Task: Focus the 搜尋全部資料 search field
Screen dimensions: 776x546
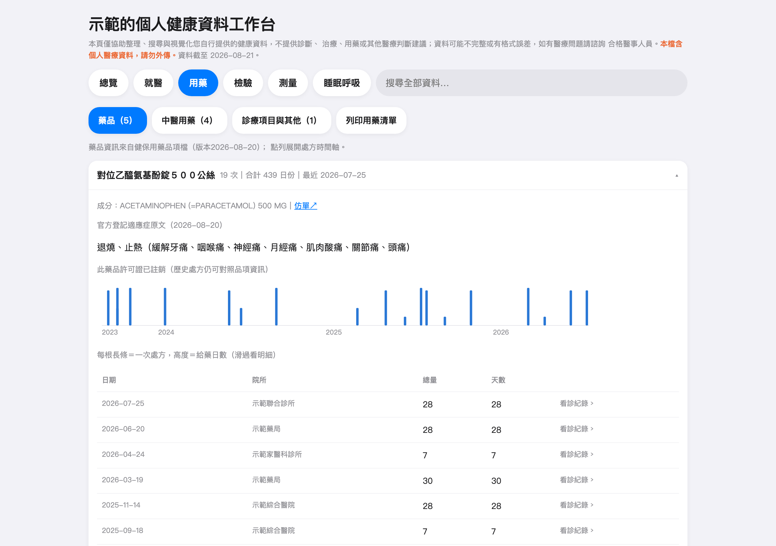Action: pos(531,83)
